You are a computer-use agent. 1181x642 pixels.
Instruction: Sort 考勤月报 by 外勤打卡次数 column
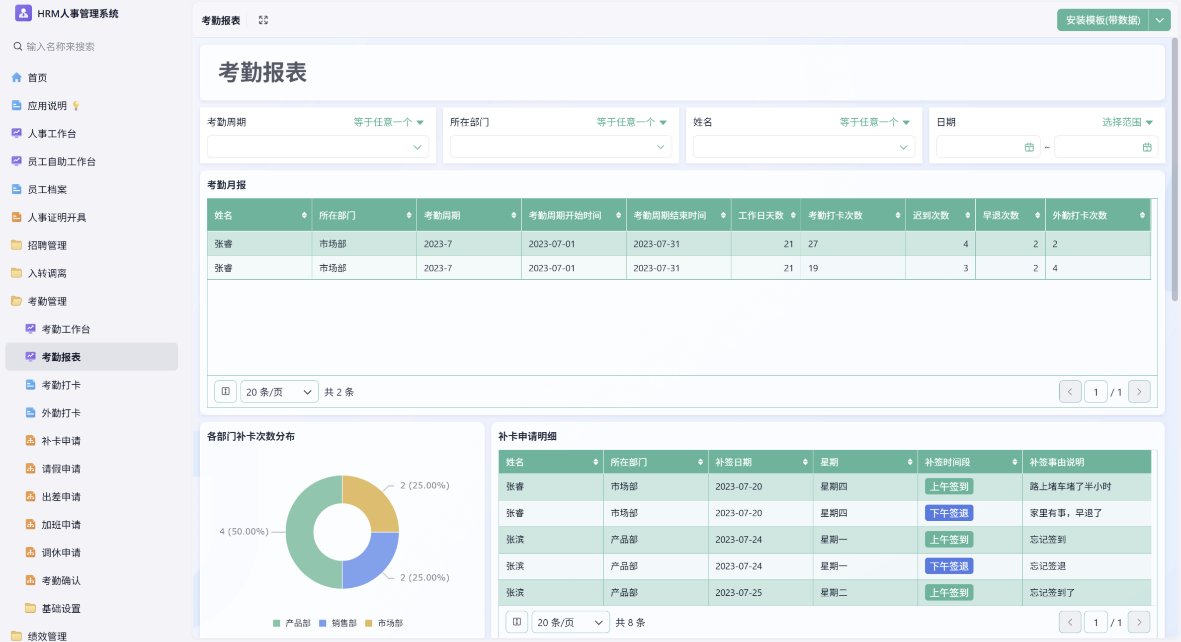pyautogui.click(x=1142, y=215)
